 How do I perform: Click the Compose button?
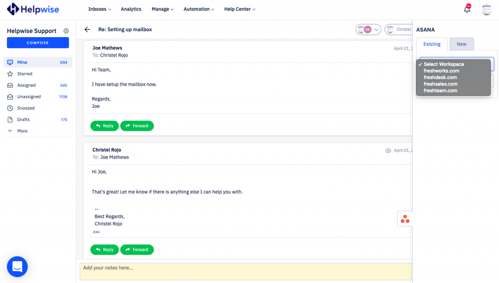point(38,43)
